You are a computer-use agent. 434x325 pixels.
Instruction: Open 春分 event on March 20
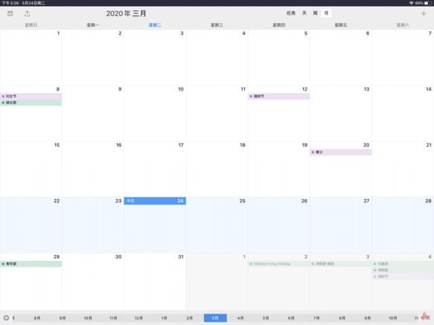tap(340, 152)
